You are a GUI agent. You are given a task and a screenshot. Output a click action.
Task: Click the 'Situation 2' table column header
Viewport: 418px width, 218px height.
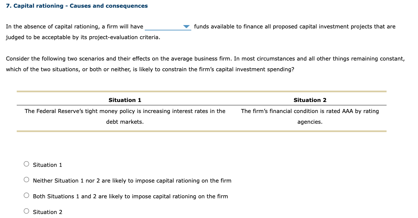pos(310,100)
